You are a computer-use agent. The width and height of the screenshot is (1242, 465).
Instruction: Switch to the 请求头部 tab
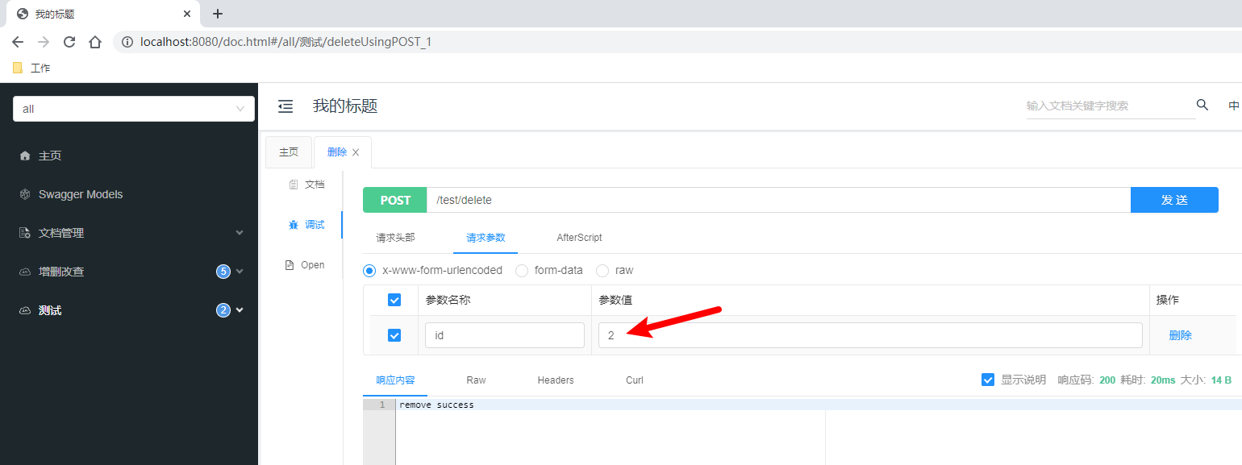(x=395, y=238)
